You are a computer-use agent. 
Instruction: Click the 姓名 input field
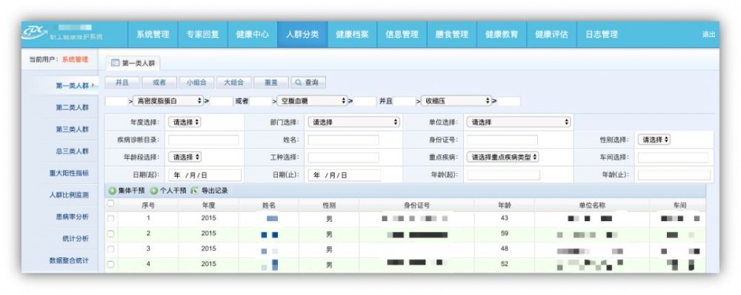point(344,140)
